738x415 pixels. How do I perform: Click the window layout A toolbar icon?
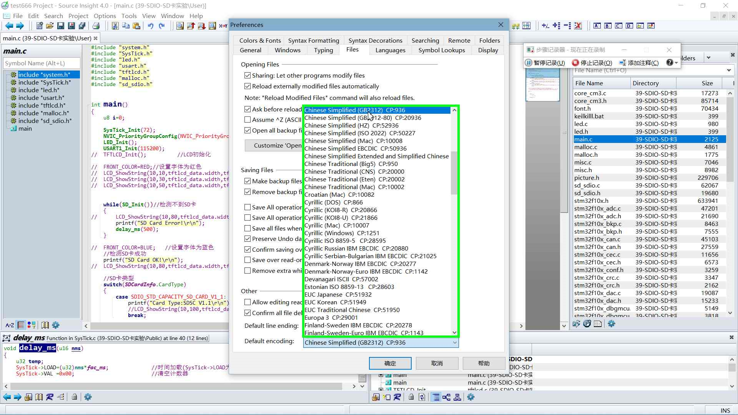coord(597,26)
